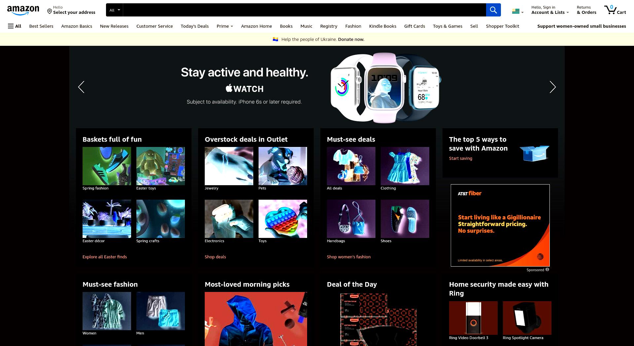Image resolution: width=634 pixels, height=346 pixels.
Task: Click the Shop deals link
Action: (x=215, y=257)
